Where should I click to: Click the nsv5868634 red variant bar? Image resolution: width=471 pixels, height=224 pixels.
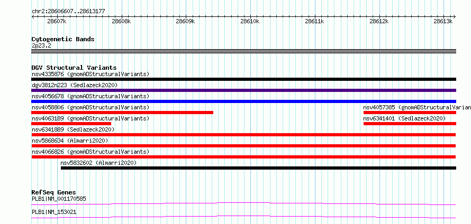pos(243,146)
